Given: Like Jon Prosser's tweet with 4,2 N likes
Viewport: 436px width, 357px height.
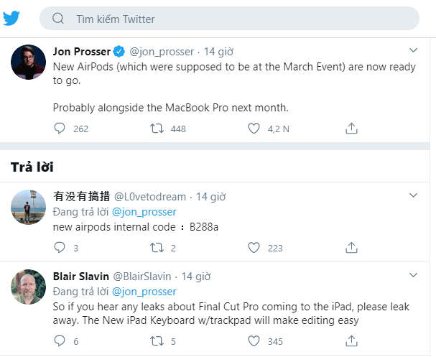Looking at the screenshot, I should point(254,129).
